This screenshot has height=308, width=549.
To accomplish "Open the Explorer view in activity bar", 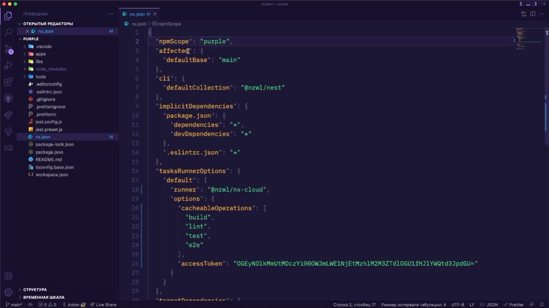I will 8,16.
